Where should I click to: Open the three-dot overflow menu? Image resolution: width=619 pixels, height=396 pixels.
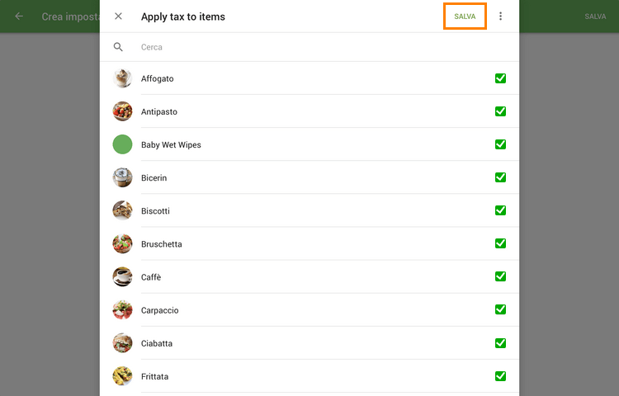click(500, 16)
